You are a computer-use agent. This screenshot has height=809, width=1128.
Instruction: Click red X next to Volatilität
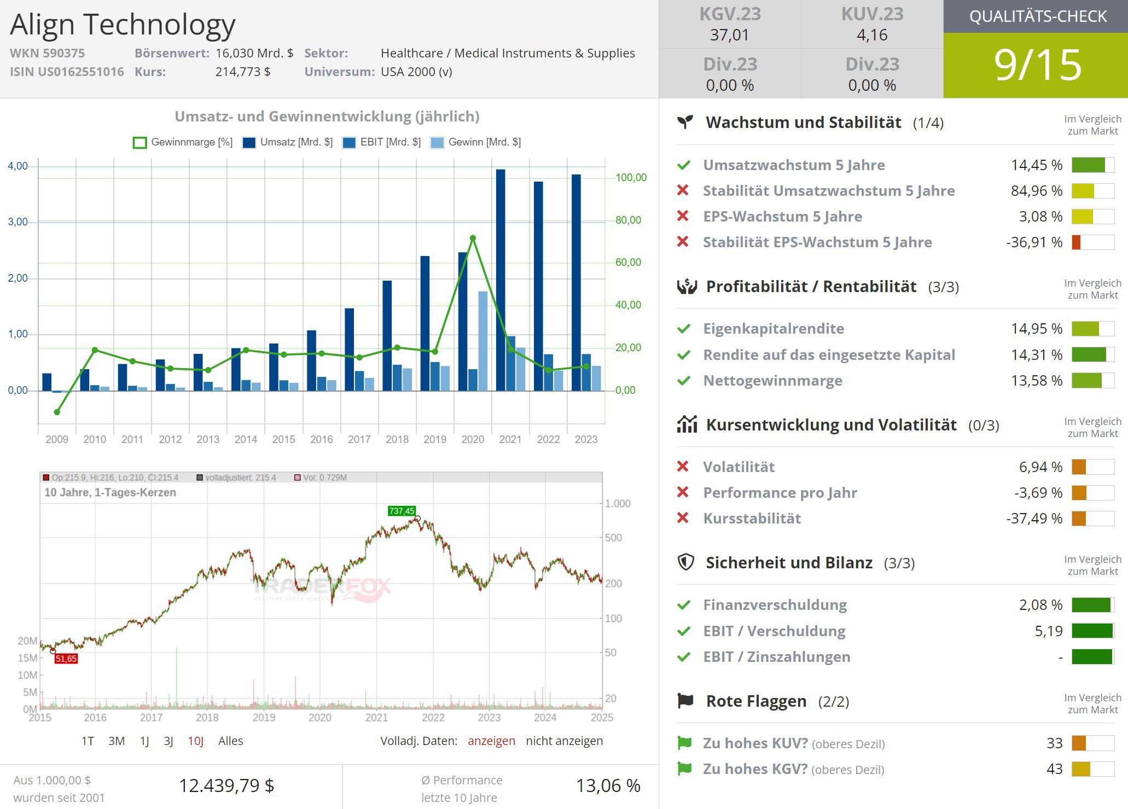(683, 467)
